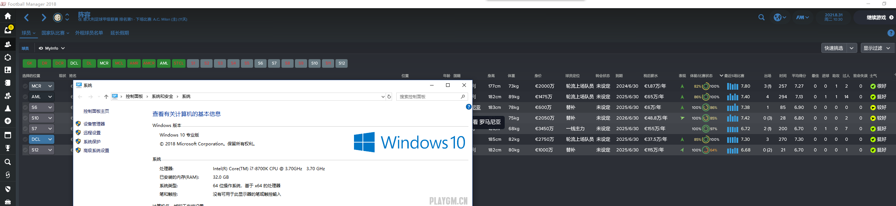This screenshot has height=206, width=896.
Task: Open the Competitions trophy icon
Action: [x=8, y=148]
